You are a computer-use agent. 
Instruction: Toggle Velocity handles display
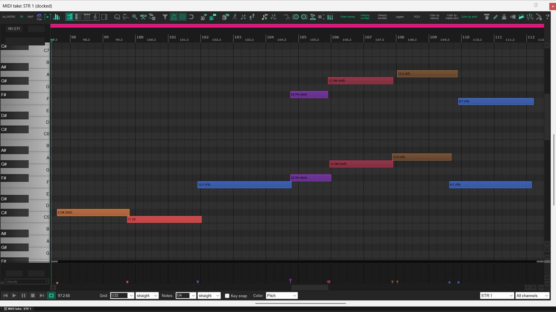click(382, 17)
